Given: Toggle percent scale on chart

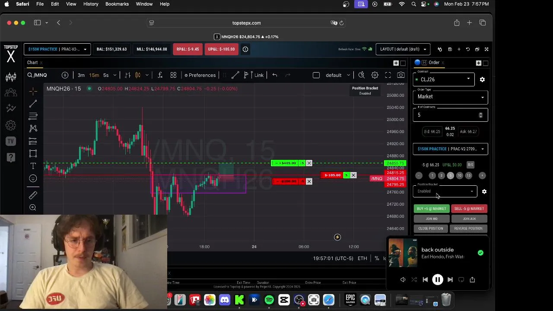Looking at the screenshot, I should [x=377, y=258].
